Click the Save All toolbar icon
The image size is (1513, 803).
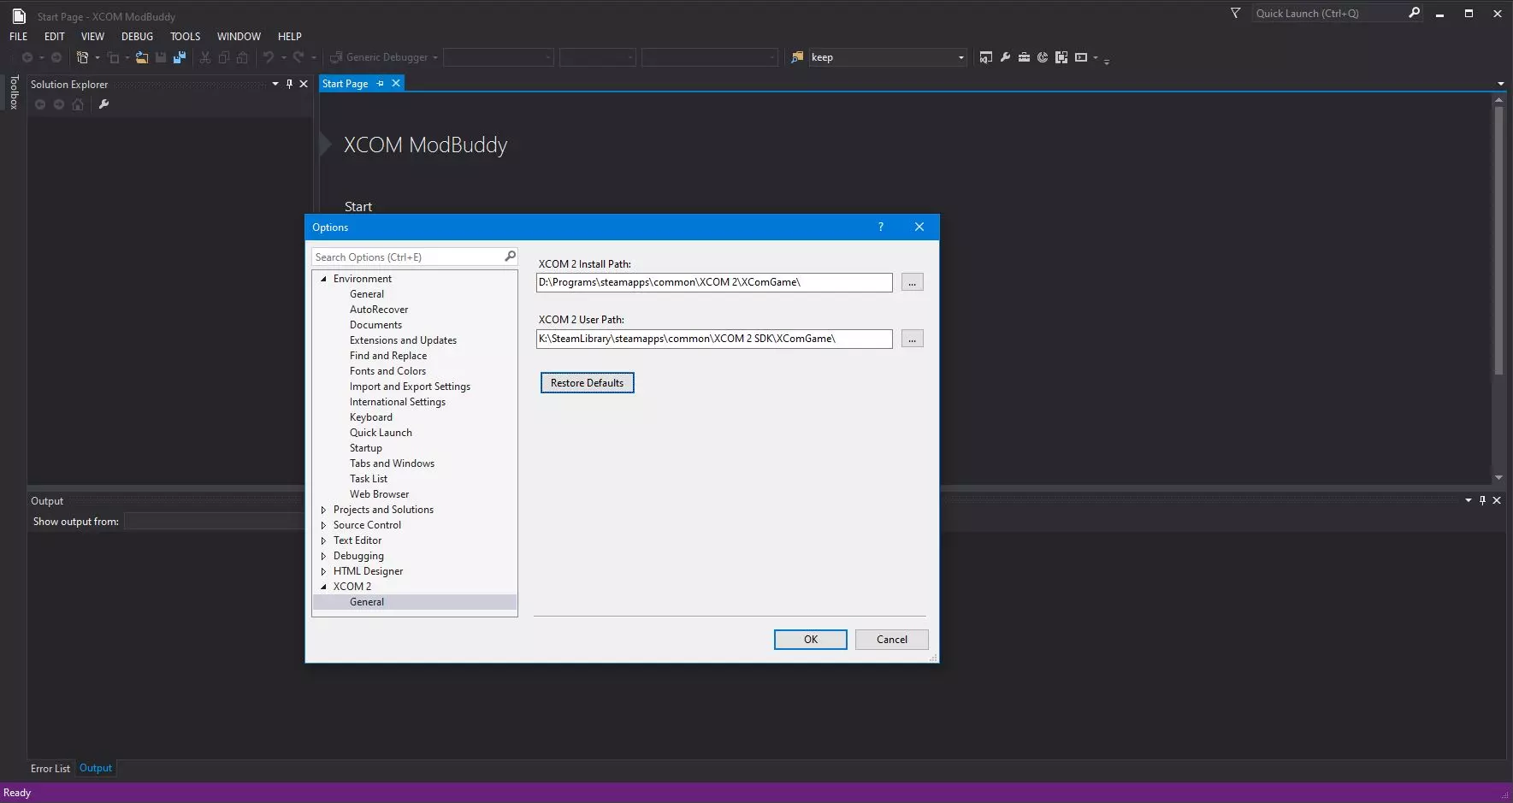tap(180, 57)
